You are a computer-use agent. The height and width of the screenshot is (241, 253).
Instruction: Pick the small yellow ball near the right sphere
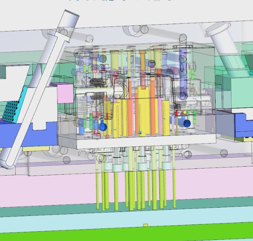(185, 112)
